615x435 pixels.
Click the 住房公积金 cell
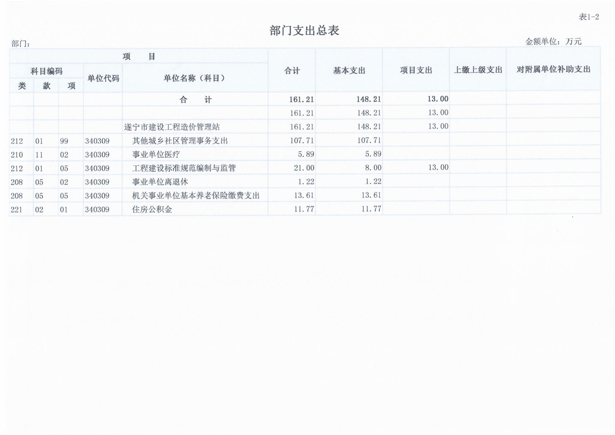click(152, 209)
